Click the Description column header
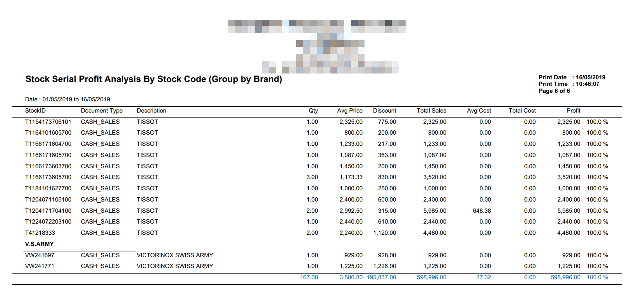 pyautogui.click(x=151, y=111)
